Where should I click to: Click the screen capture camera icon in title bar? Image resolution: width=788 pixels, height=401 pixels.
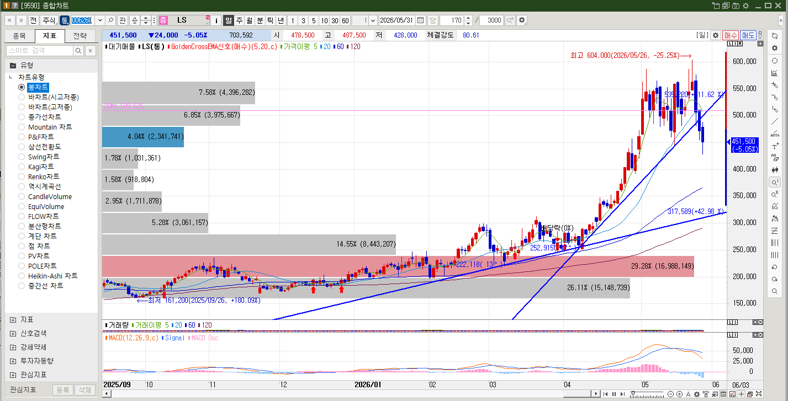pos(736,6)
